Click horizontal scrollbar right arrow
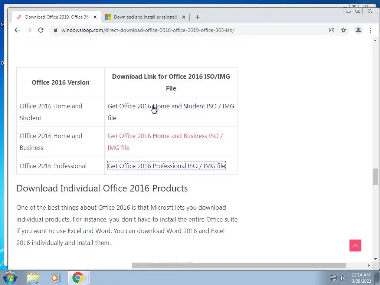This screenshot has width=380, height=285. [x=369, y=266]
